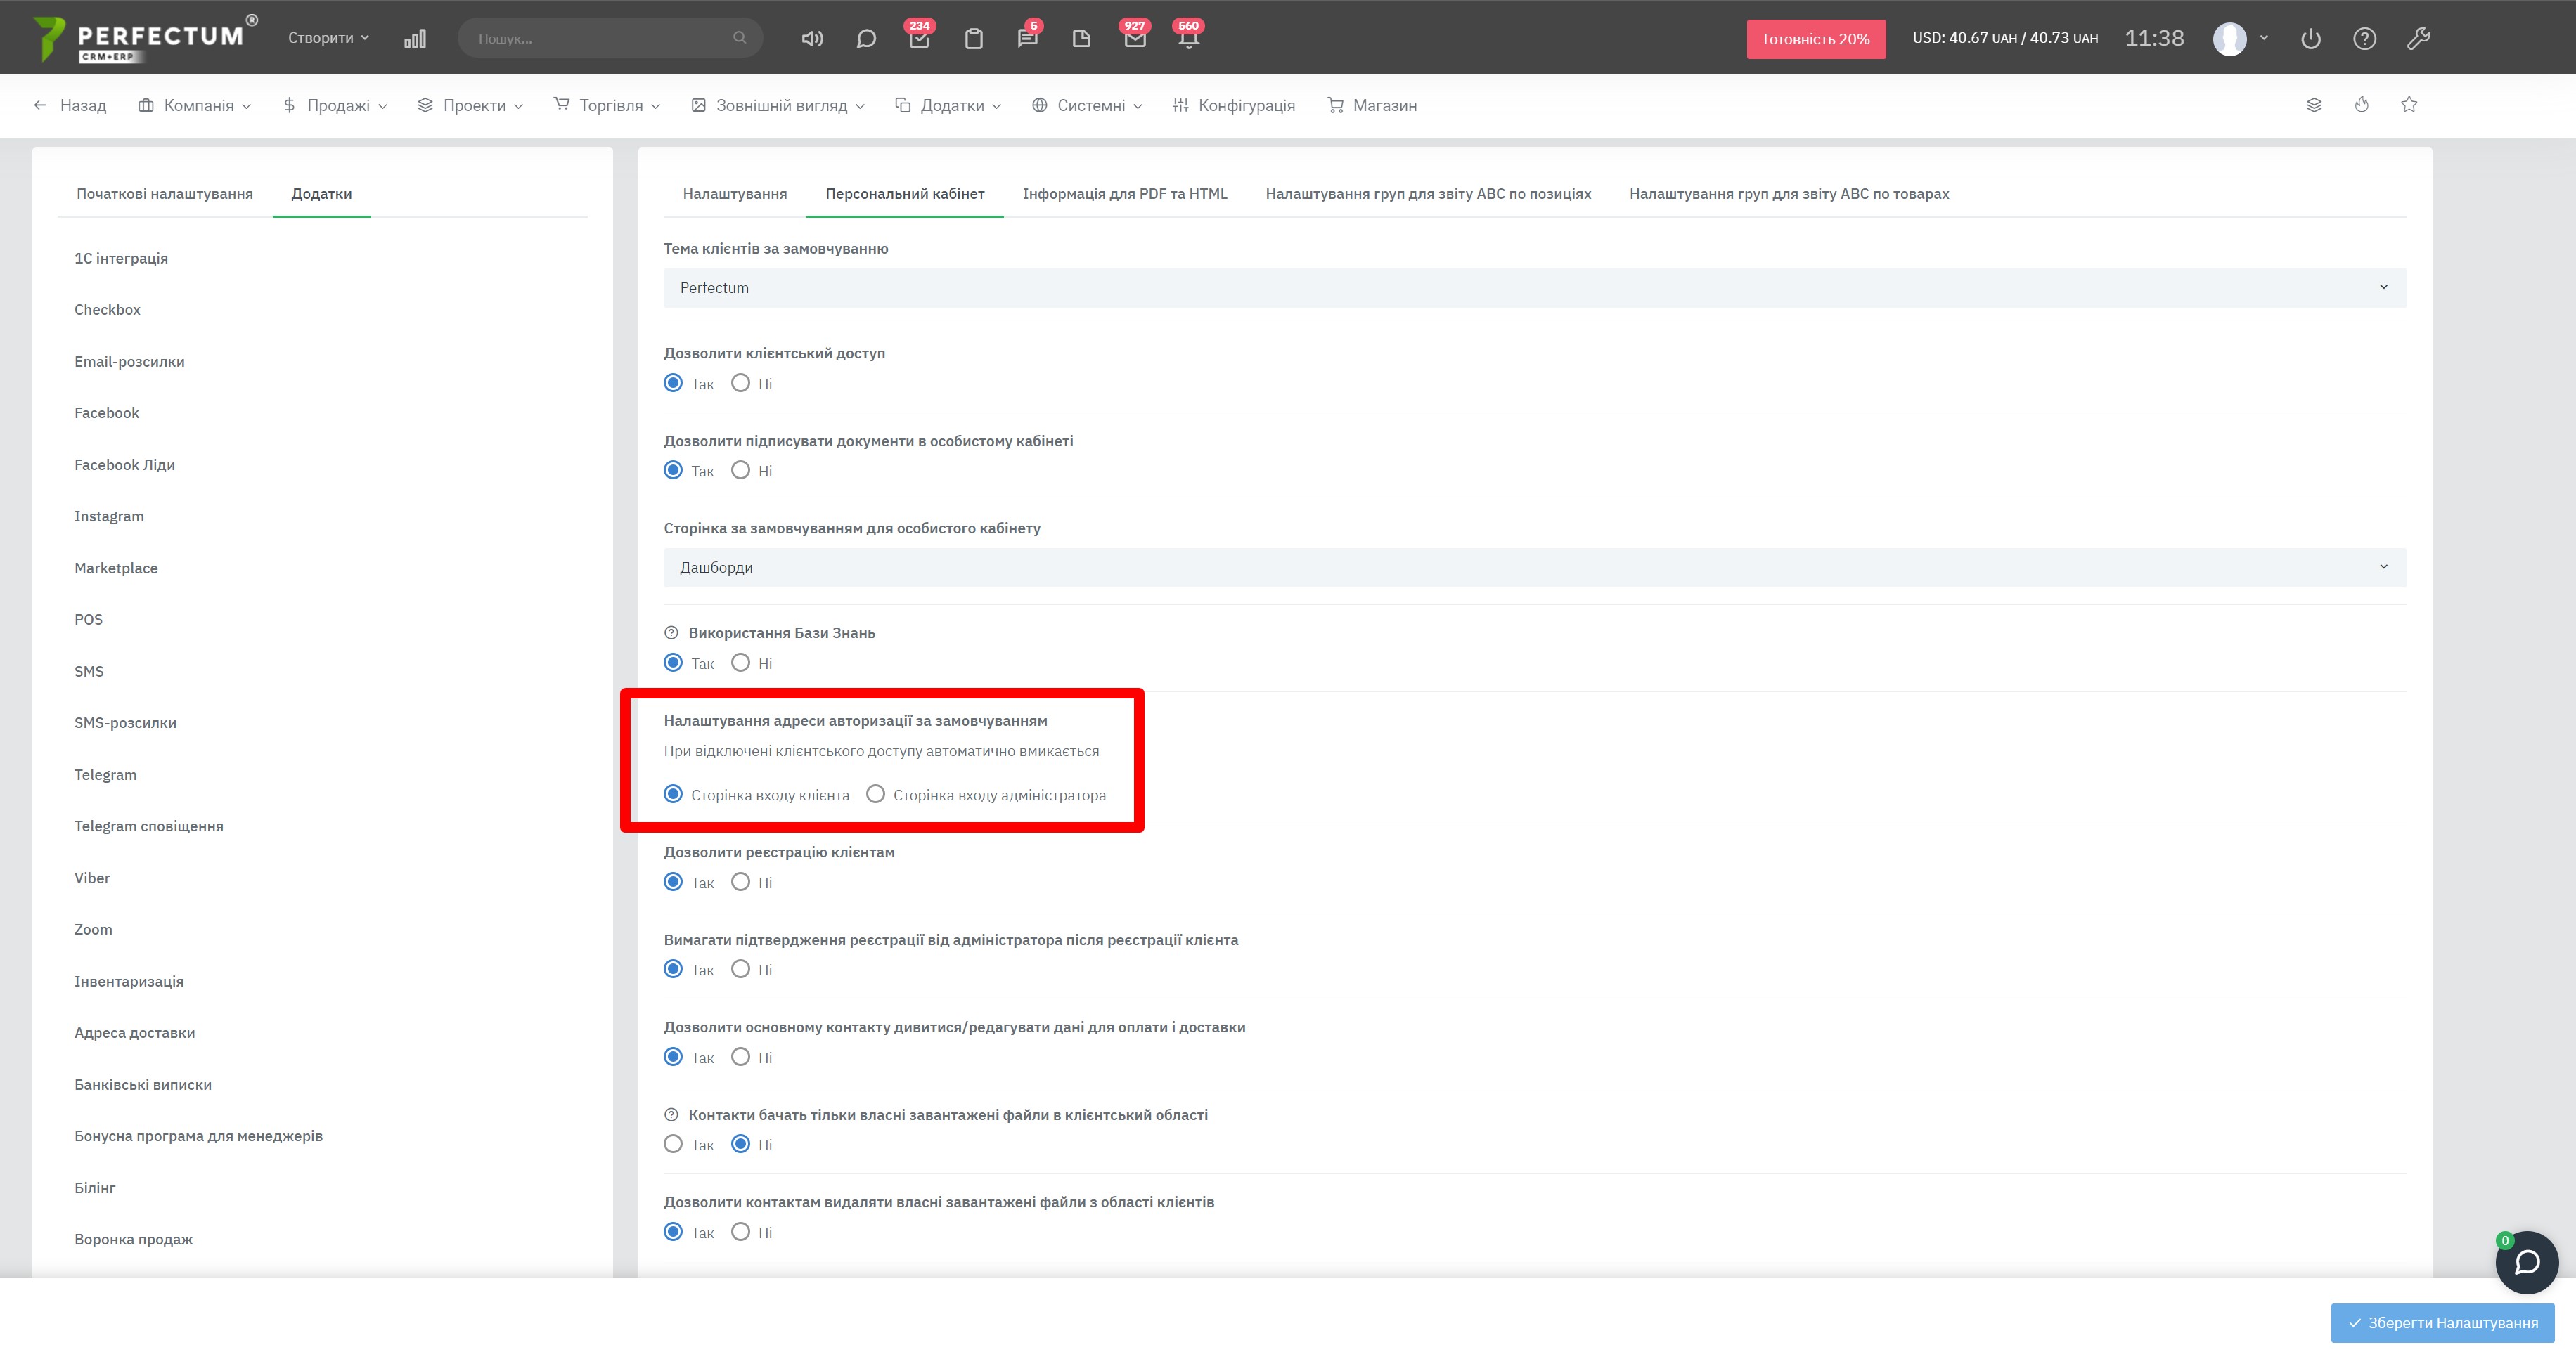Viewport: 2576px width, 1359px height.
Task: Click the Готовність 20% progress button
Action: click(x=1815, y=39)
